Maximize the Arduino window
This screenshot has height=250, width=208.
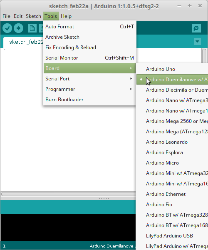(190, 6)
